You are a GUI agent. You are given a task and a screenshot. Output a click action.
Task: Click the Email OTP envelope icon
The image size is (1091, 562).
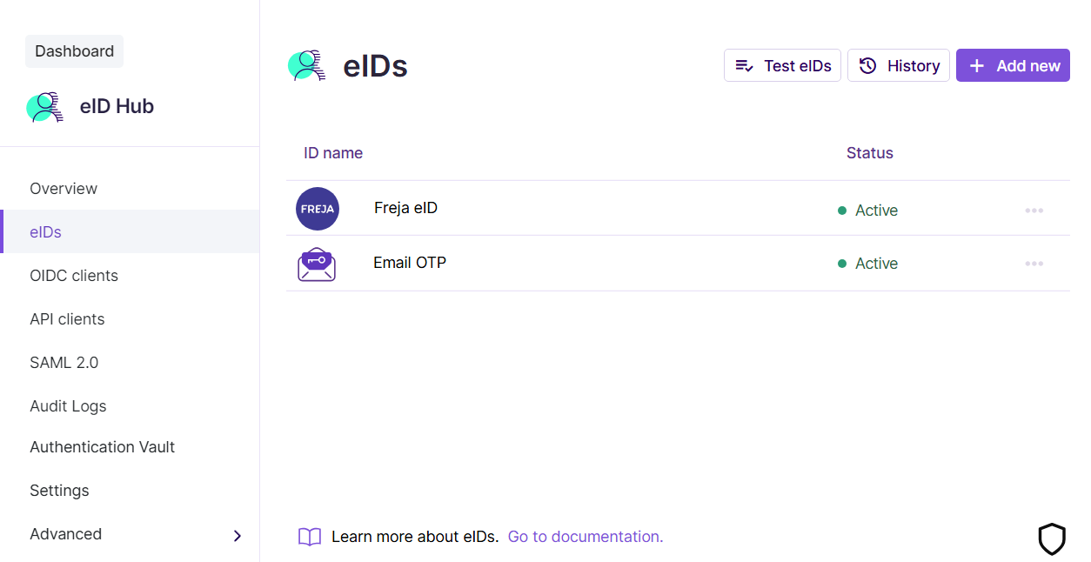tap(317, 264)
